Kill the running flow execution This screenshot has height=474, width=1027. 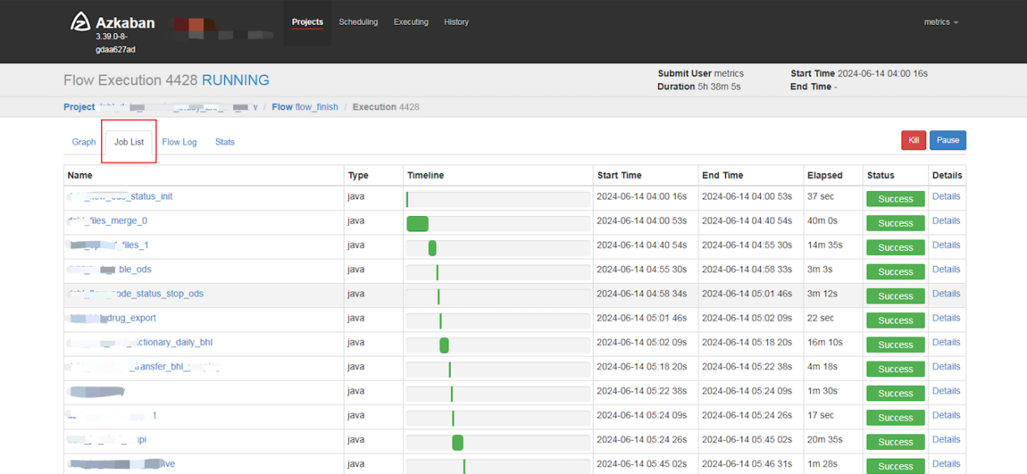(914, 140)
